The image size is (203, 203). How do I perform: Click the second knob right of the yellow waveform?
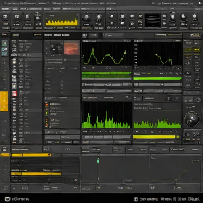coord(99,17)
